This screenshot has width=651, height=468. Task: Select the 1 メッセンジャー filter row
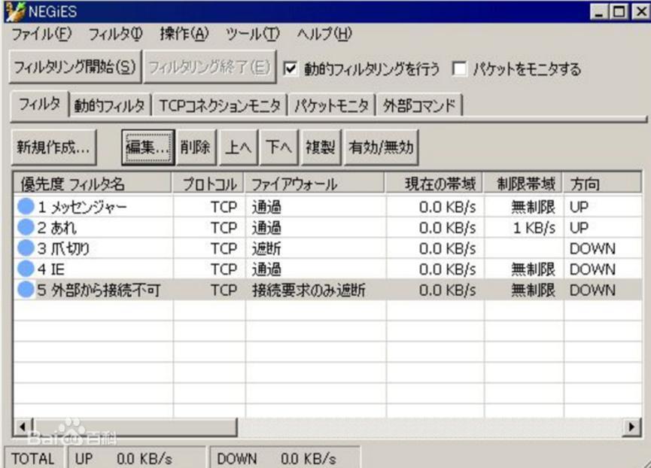click(327, 207)
